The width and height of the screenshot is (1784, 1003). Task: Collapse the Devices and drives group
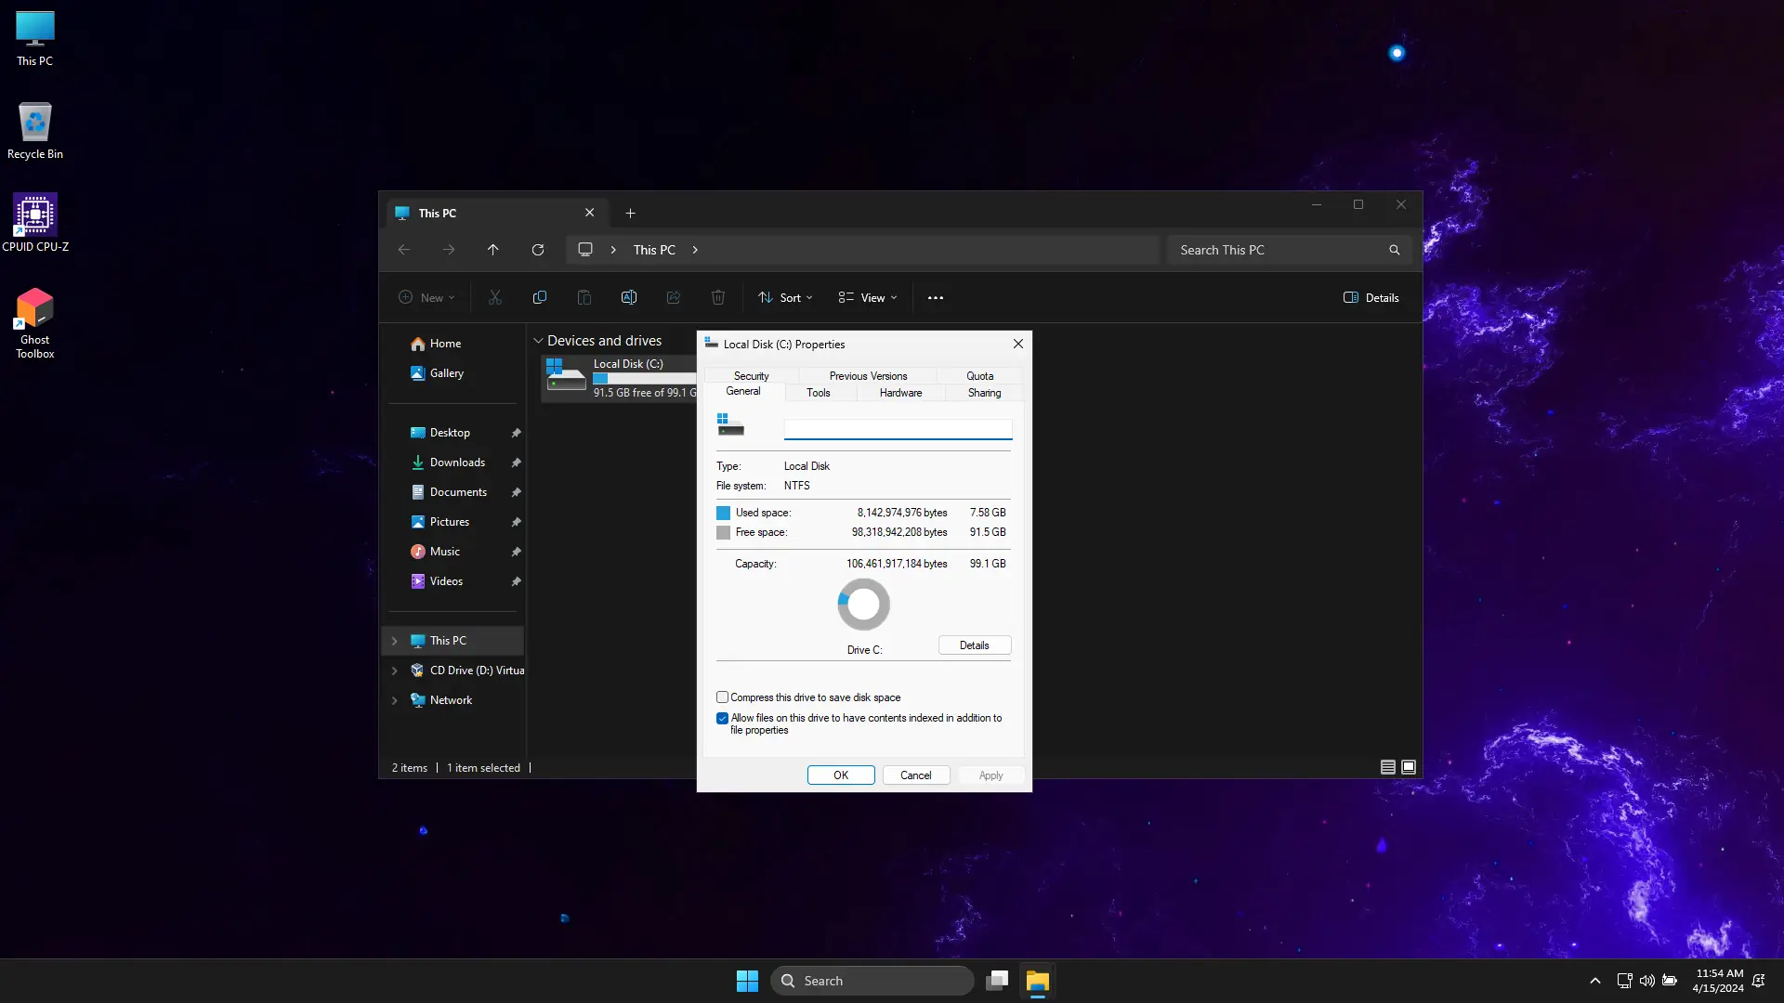tap(537, 341)
